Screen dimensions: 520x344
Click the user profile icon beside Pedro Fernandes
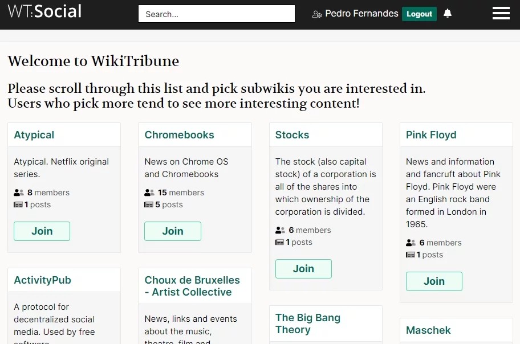pyautogui.click(x=317, y=14)
